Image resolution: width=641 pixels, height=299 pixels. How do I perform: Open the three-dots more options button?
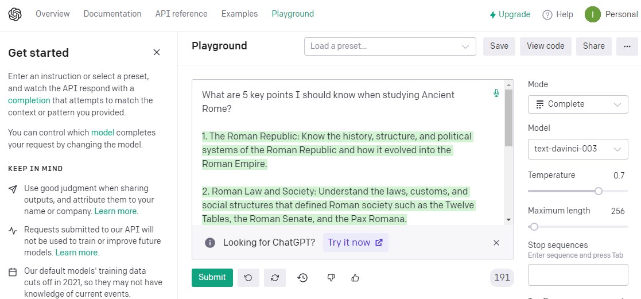pos(627,46)
